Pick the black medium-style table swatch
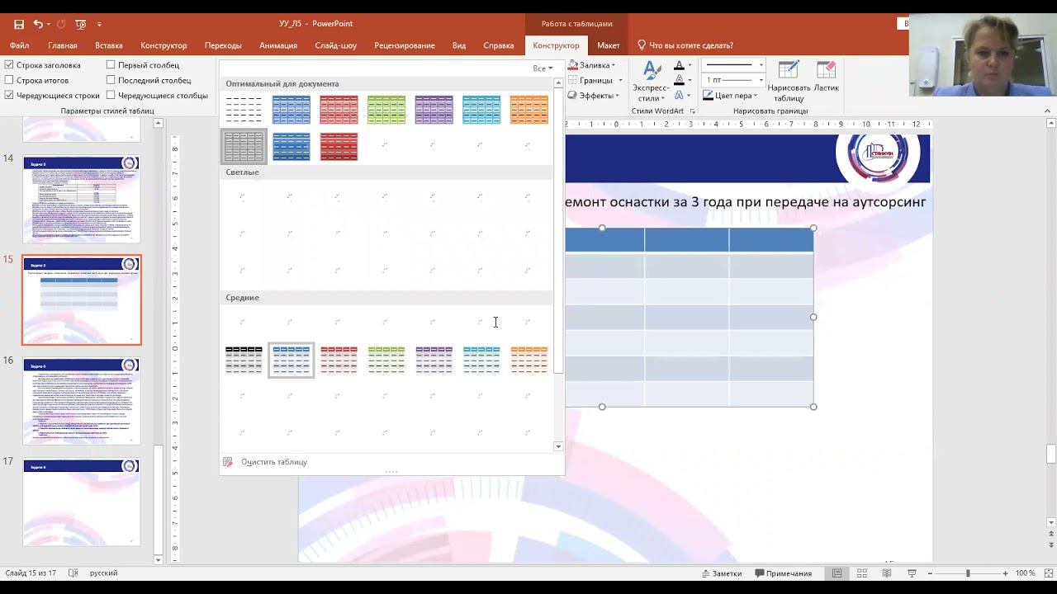The height and width of the screenshot is (594, 1057). click(244, 360)
